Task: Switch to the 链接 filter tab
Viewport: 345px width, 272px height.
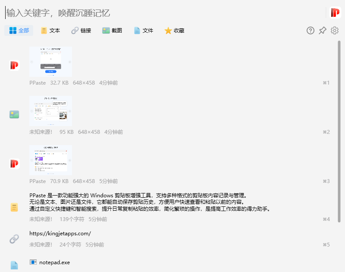Action: tap(81, 31)
